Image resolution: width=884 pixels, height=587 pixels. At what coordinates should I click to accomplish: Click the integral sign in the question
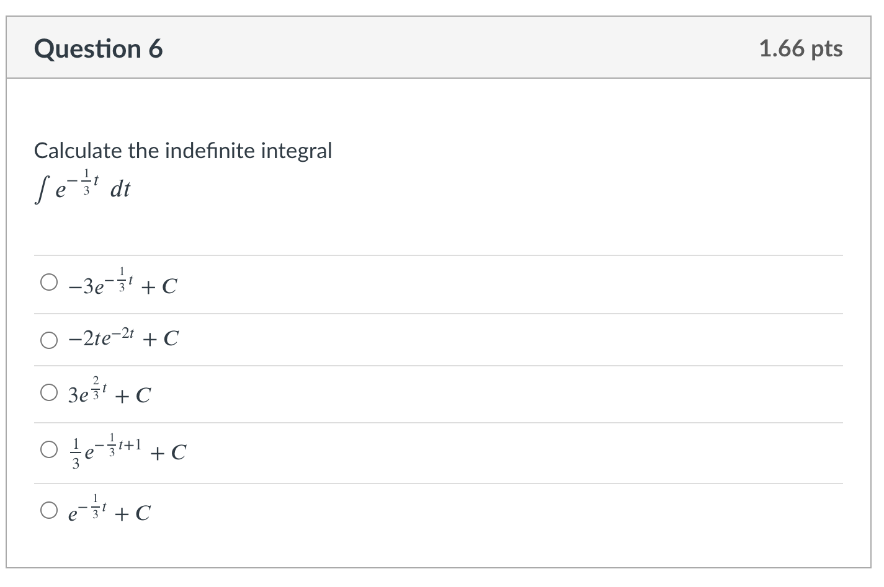(40, 190)
